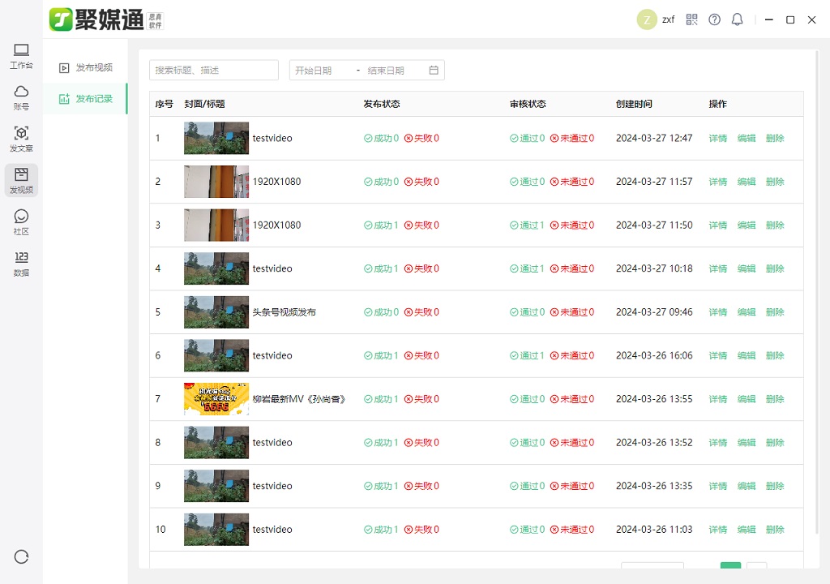Open the 发文章 article publishing section
The width and height of the screenshot is (830, 584).
21,138
